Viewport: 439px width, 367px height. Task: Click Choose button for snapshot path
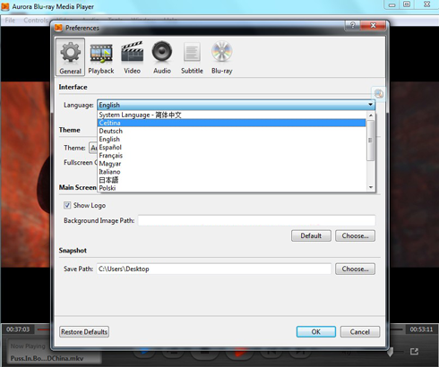point(355,269)
